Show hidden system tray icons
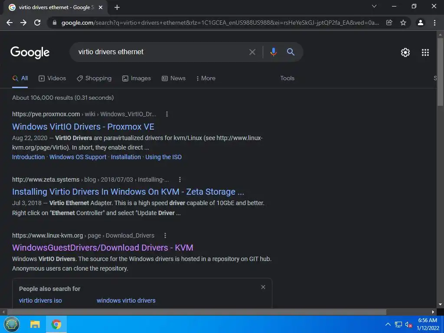The height and width of the screenshot is (333, 444). click(388, 324)
